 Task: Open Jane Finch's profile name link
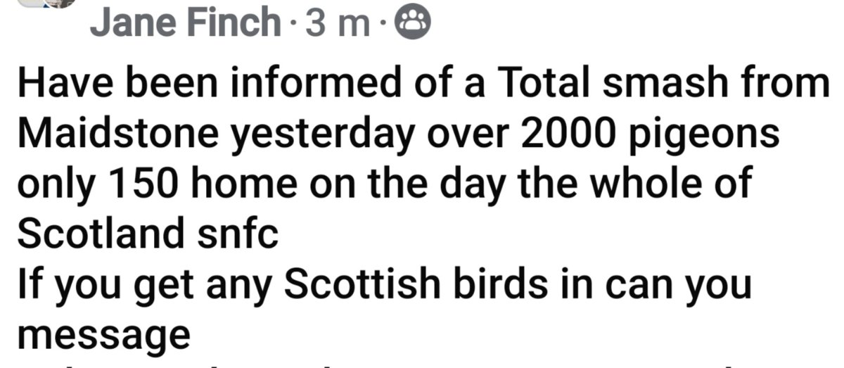(x=185, y=24)
